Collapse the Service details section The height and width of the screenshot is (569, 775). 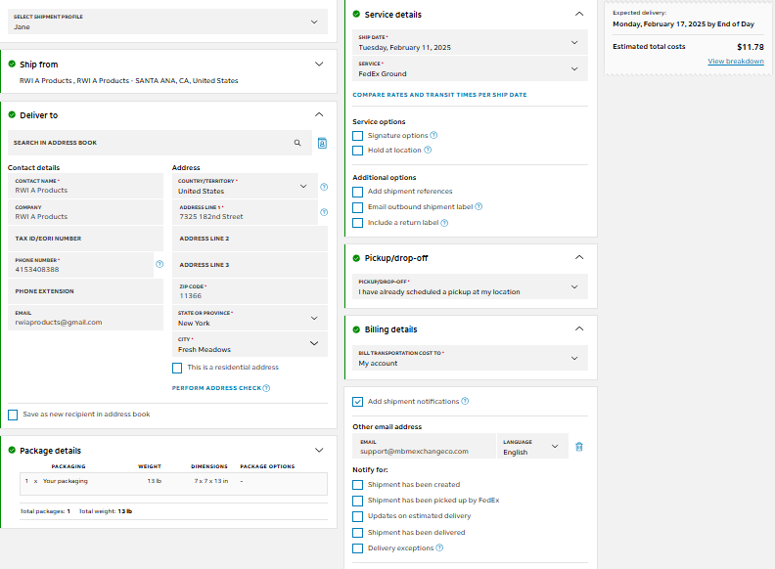[579, 14]
